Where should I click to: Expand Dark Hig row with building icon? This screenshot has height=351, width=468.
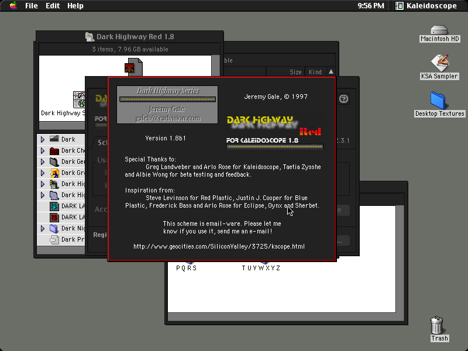pyautogui.click(x=42, y=184)
